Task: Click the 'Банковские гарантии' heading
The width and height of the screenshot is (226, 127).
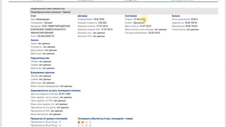Action: click(x=42, y=73)
